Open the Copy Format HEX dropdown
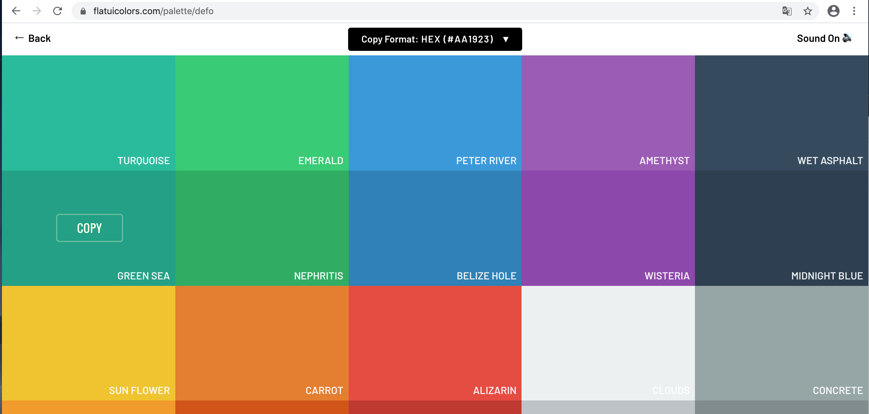The image size is (869, 414). click(435, 39)
